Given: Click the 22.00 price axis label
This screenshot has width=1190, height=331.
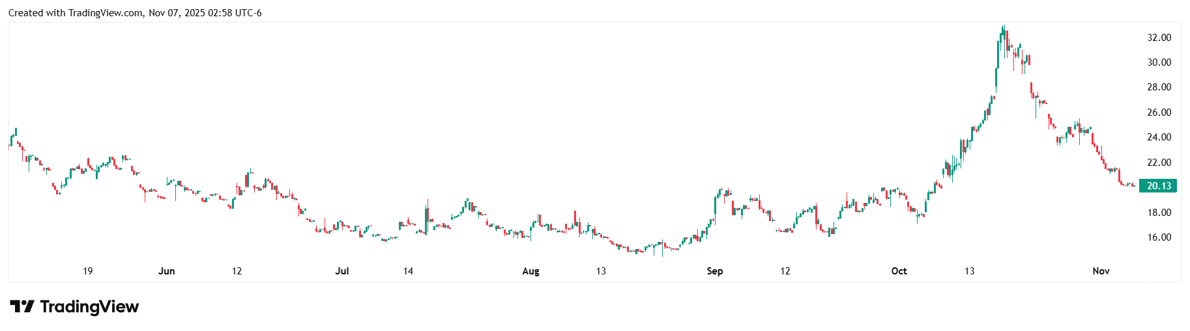Looking at the screenshot, I should [1159, 163].
